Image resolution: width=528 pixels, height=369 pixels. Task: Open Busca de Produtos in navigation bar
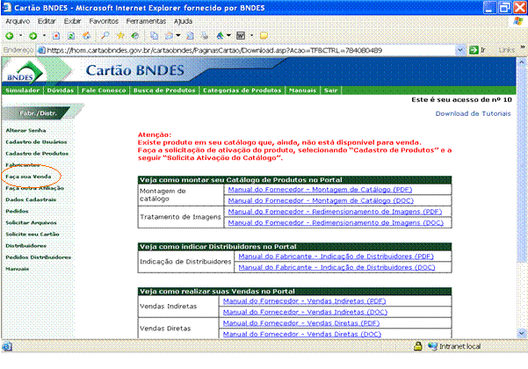(164, 90)
